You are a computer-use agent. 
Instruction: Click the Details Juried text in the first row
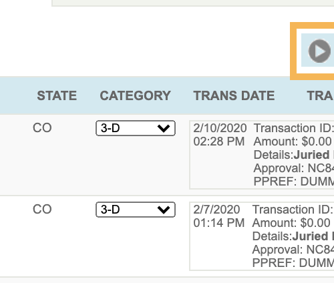[294, 155]
